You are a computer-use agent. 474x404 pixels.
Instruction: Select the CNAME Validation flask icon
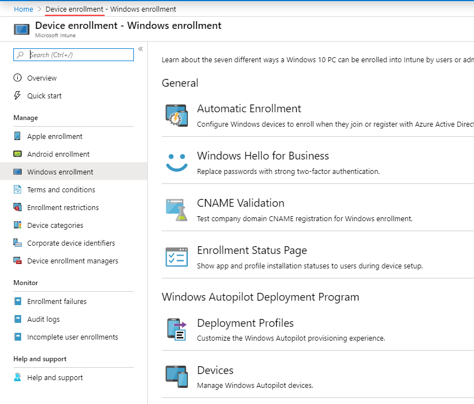178,208
